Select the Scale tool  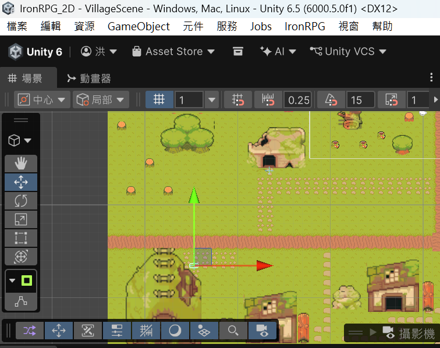tap(21, 219)
